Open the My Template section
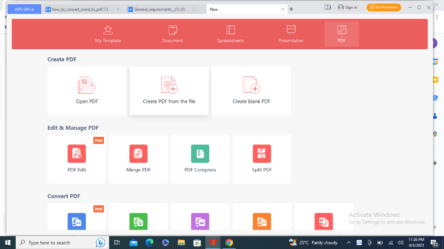Image resolution: width=444 pixels, height=249 pixels. point(108,34)
